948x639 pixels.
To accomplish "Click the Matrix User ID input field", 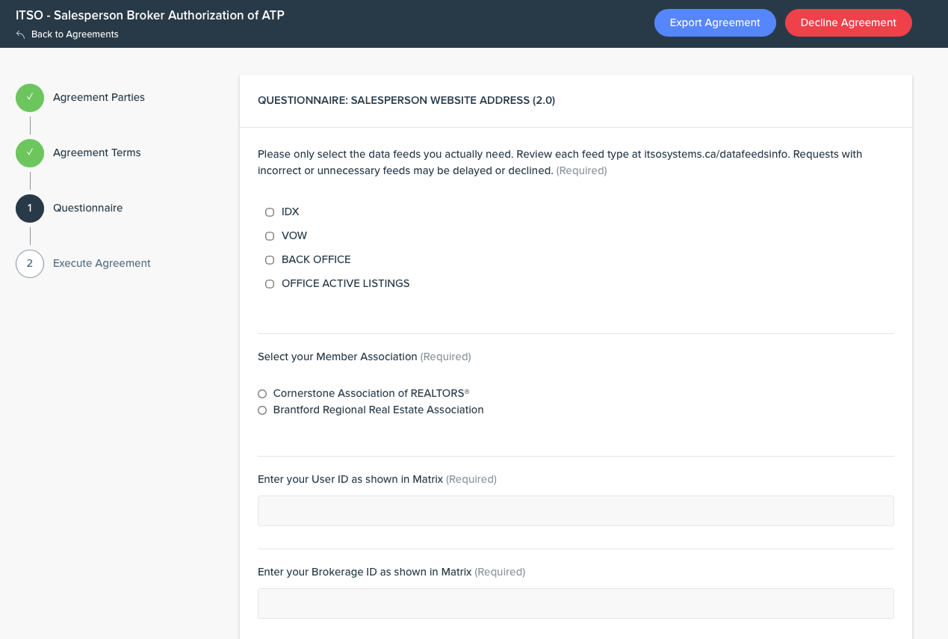I will pyautogui.click(x=575, y=510).
